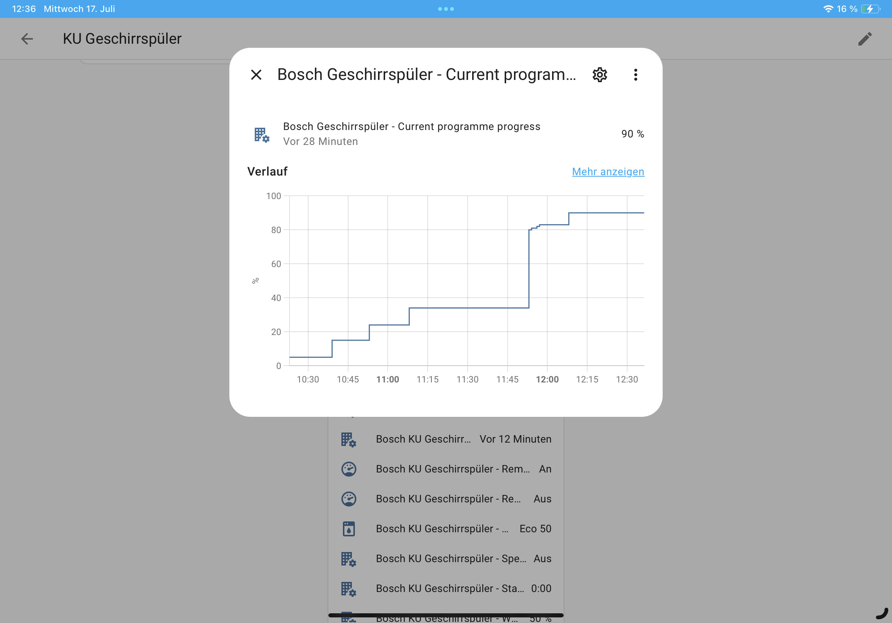The height and width of the screenshot is (623, 892).
Task: Open the three-dot overflow menu
Action: (635, 75)
